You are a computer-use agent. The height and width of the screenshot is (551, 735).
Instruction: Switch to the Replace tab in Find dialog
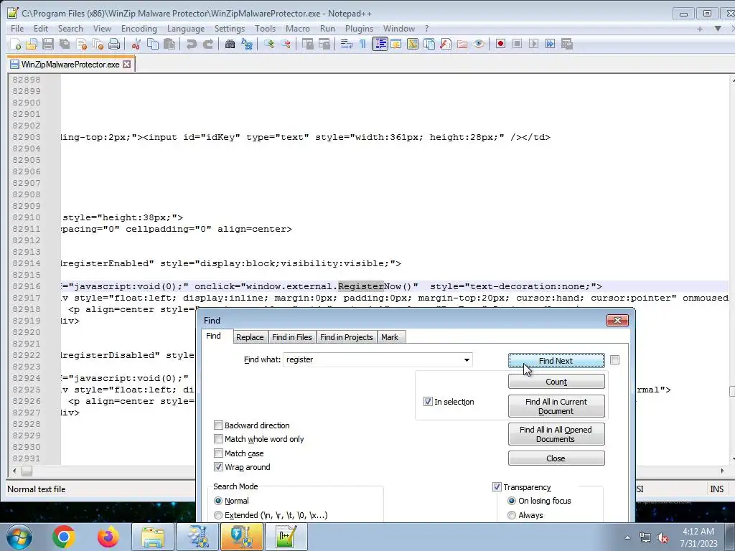[x=250, y=337]
